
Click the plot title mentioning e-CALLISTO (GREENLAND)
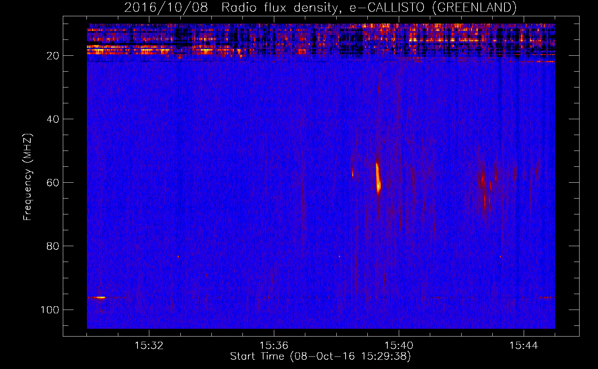(x=320, y=7)
